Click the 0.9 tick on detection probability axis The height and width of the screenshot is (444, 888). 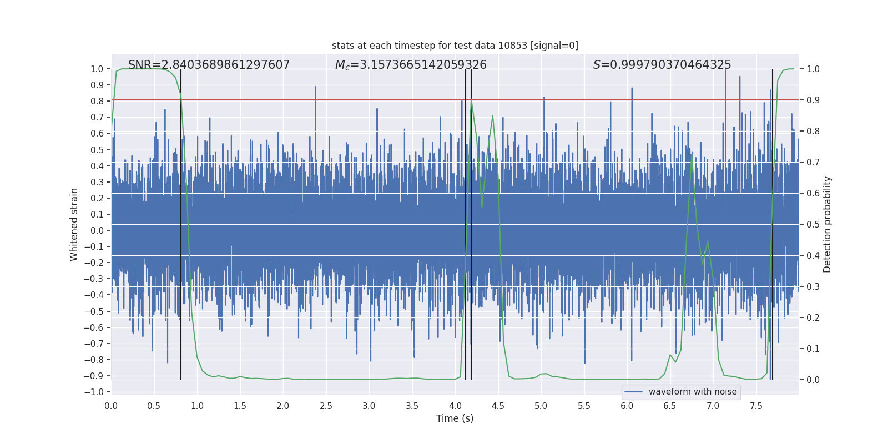pyautogui.click(x=813, y=100)
